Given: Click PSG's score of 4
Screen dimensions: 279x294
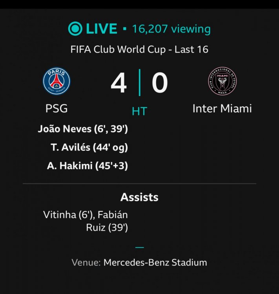Looking at the screenshot, I should coord(119,83).
